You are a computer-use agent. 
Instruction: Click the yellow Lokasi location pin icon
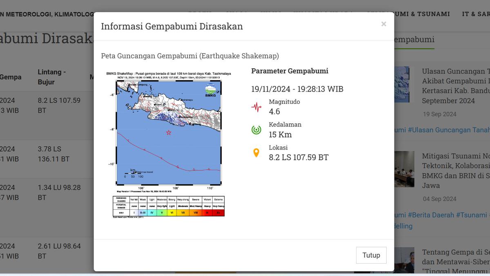(256, 152)
